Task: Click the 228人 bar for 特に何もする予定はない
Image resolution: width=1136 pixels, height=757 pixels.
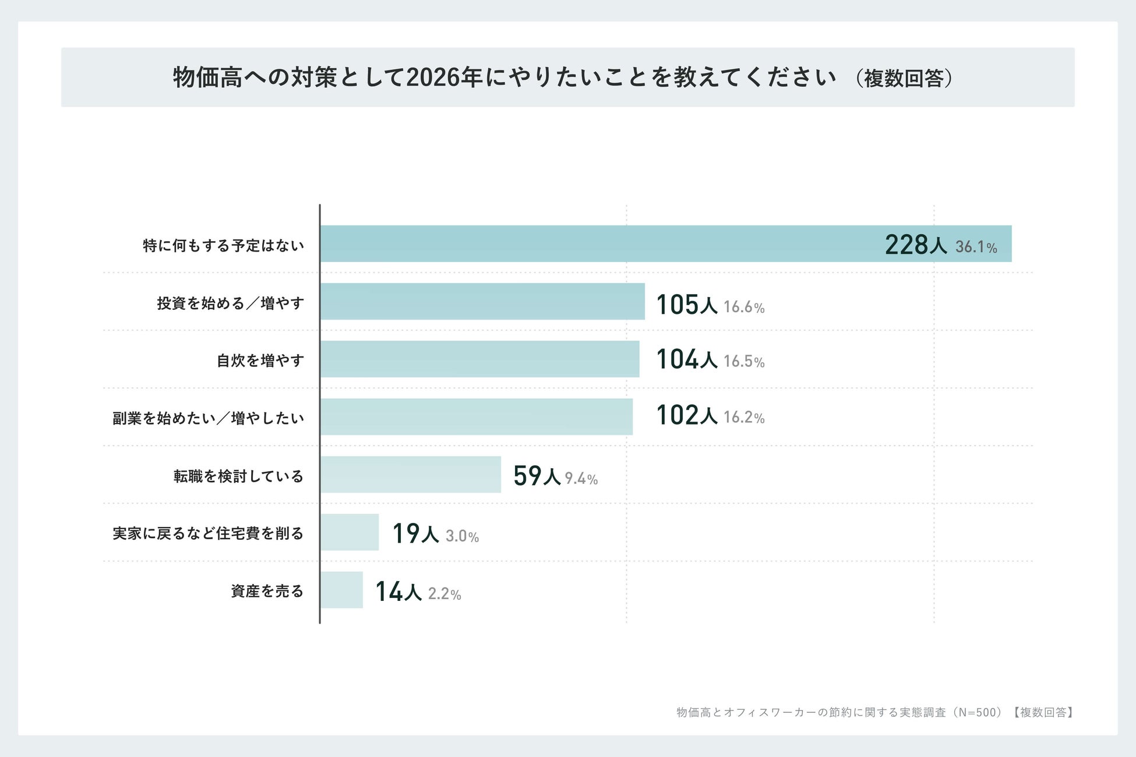Action: pos(666,243)
